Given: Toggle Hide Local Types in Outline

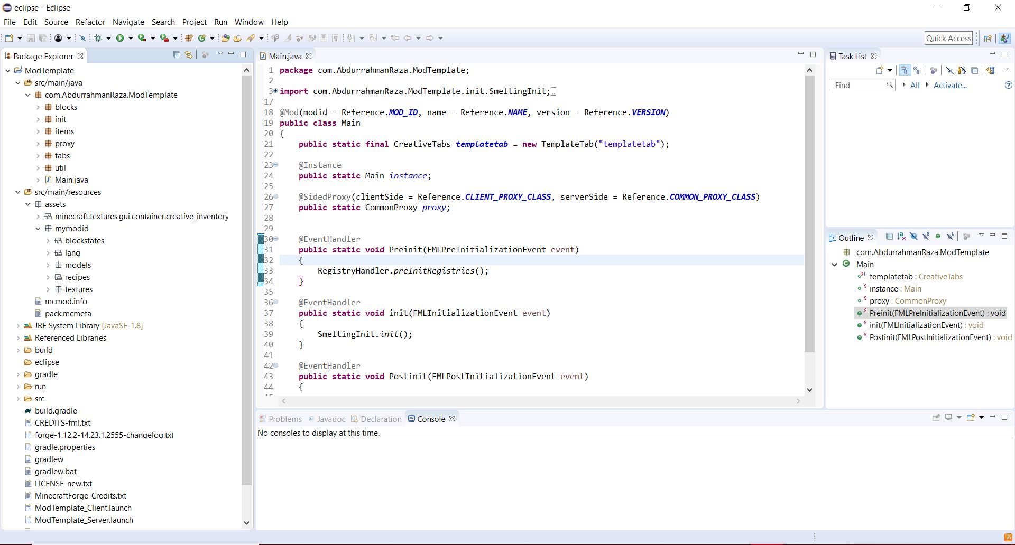Looking at the screenshot, I should tap(950, 237).
